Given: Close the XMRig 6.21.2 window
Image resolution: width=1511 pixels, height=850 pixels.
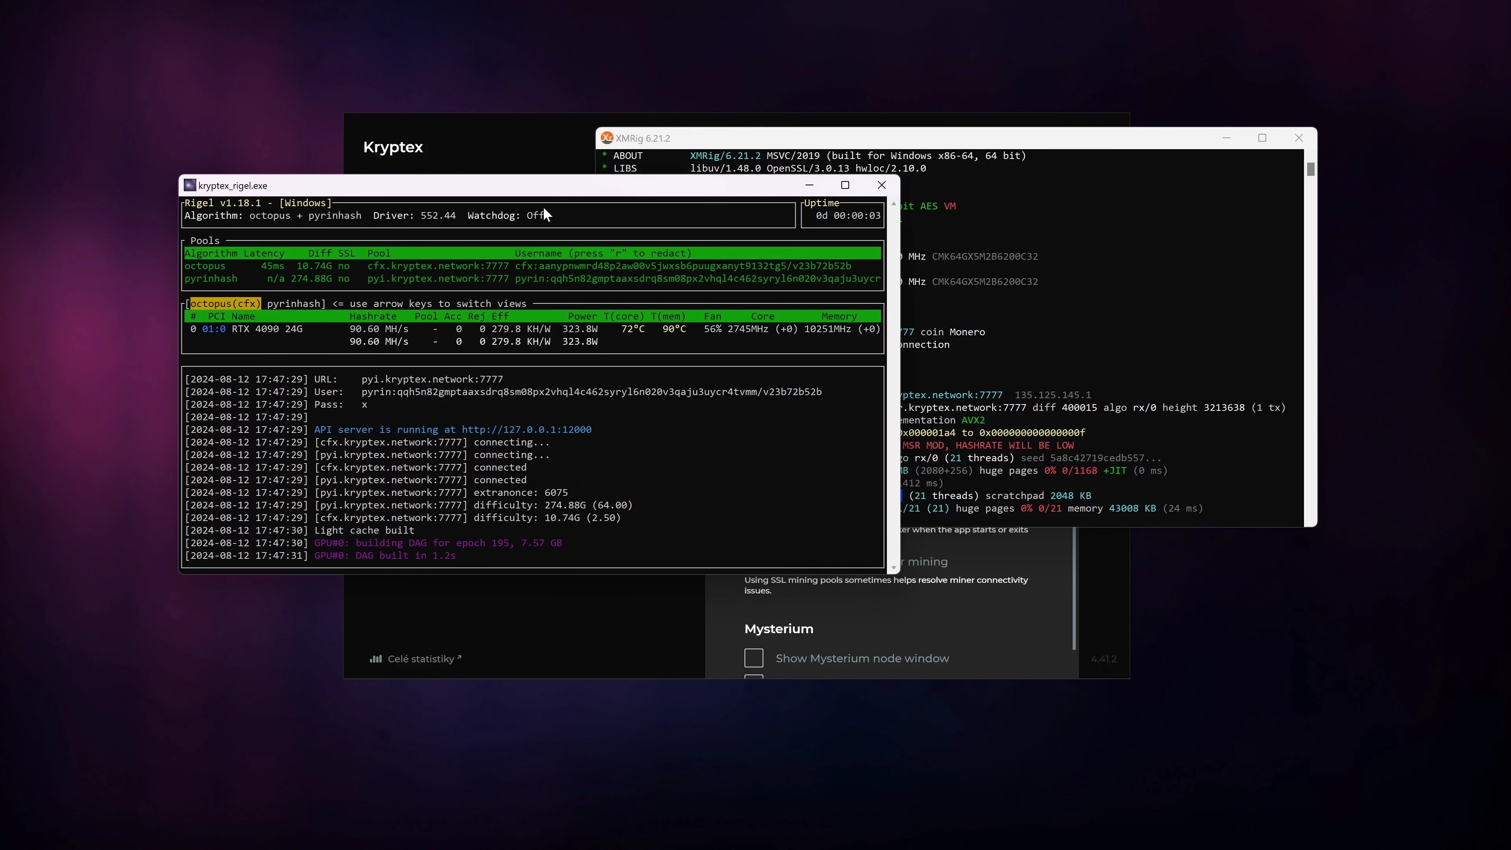Looking at the screenshot, I should pos(1299,138).
